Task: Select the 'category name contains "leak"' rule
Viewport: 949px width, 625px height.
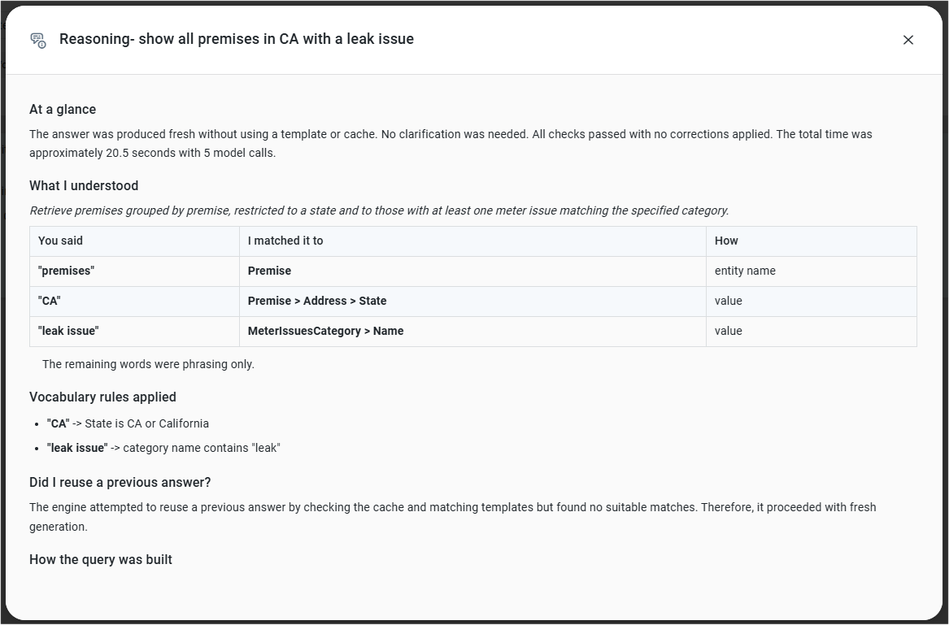Action: 163,448
